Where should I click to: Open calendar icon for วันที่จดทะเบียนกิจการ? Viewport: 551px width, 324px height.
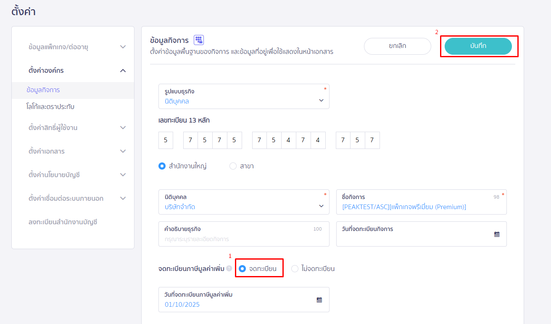click(x=497, y=234)
